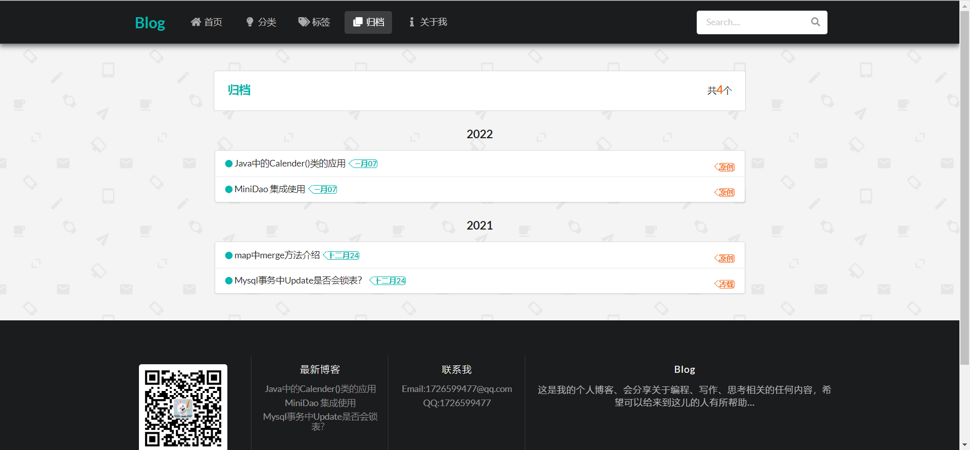Viewport: 970px width, 450px height.
Task: Click green bullet icon of MiniDao post
Action: point(229,189)
